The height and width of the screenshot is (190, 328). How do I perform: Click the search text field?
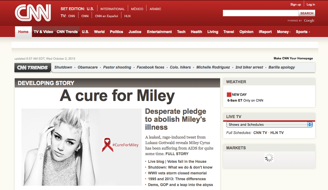pyautogui.click(x=261, y=13)
